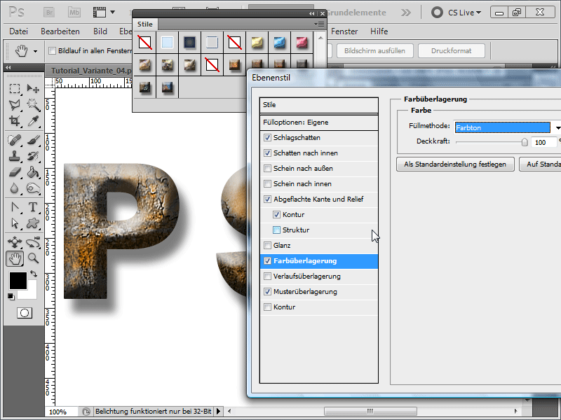Viewport: 561px width, 420px height.
Task: Select the Brush tool
Action: (x=33, y=140)
